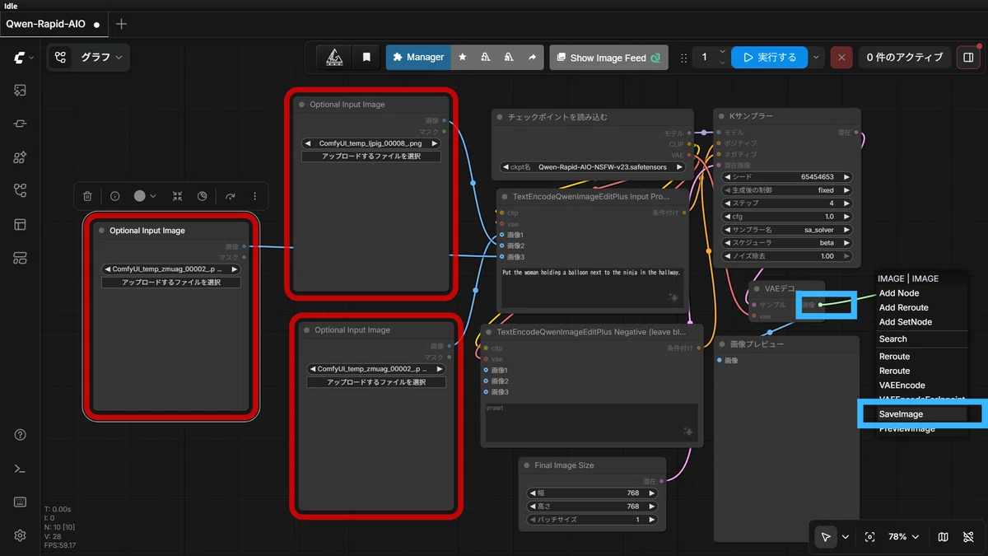The image size is (988, 556).
Task: Open the settings gear icon
Action: [21, 535]
